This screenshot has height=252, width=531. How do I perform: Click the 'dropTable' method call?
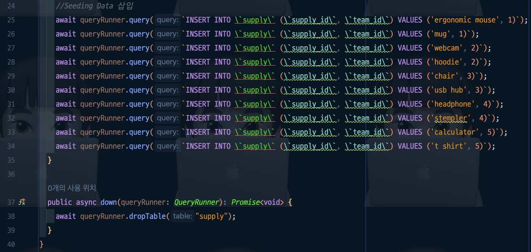click(147, 216)
